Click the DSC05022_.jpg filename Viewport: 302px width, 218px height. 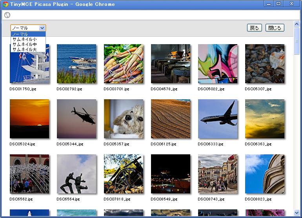[x=211, y=89]
